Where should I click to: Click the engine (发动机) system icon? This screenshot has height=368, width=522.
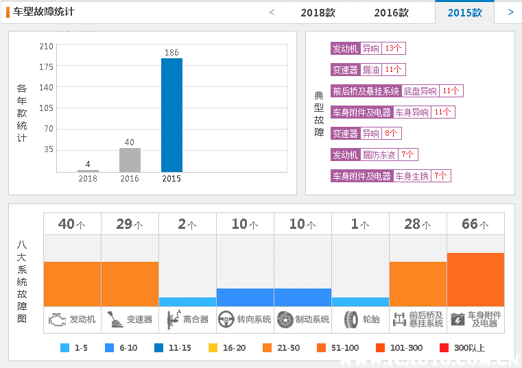tap(58, 319)
